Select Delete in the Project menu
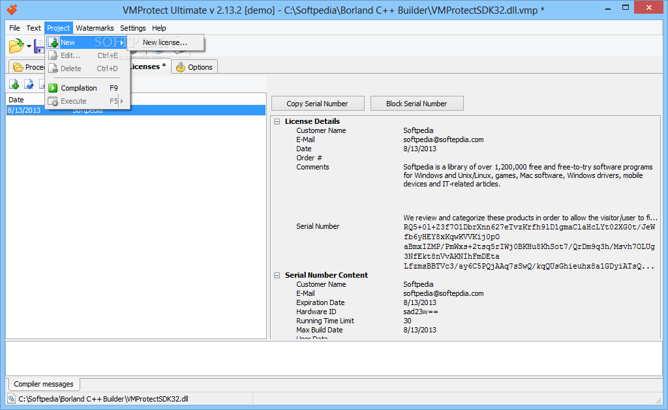668x410 pixels. pos(87,68)
